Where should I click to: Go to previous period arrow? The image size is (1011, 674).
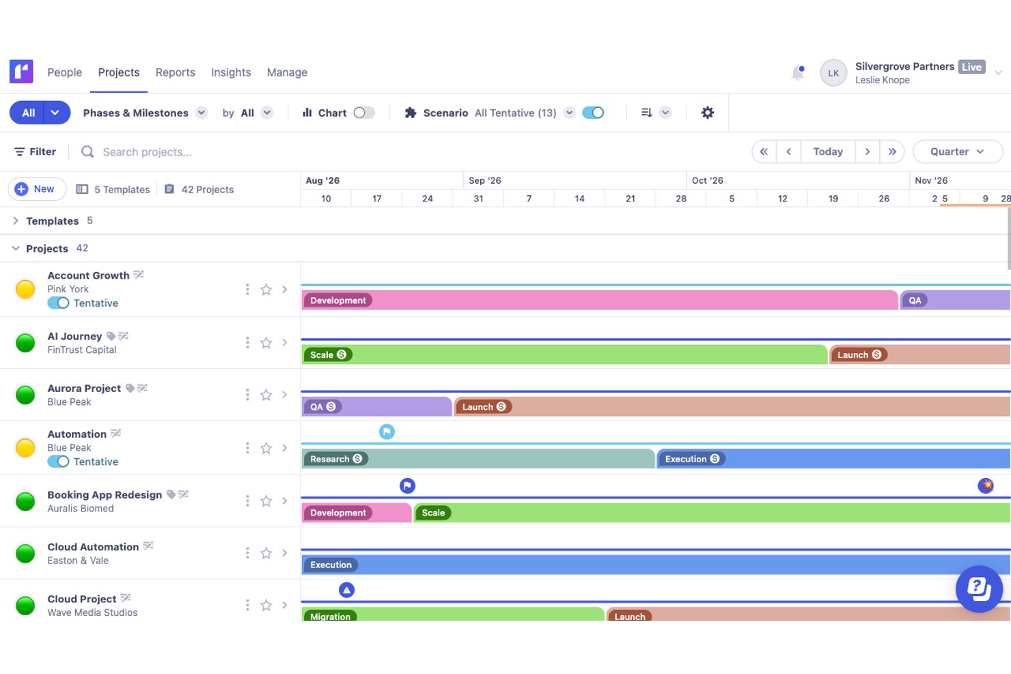[x=788, y=152]
